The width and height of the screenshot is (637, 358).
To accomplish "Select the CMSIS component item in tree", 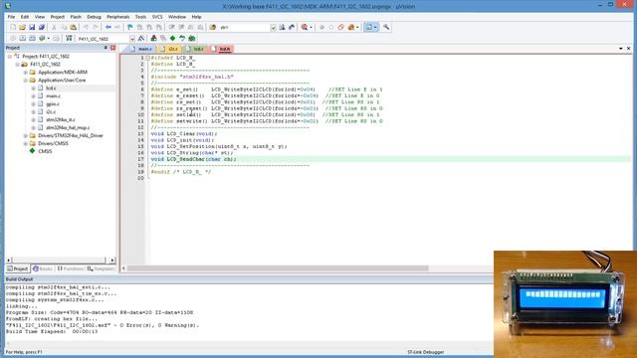I will [45, 151].
